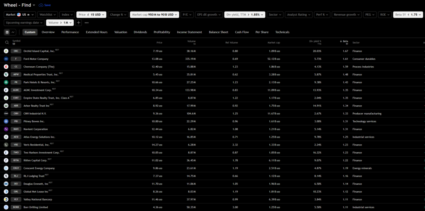Click Technology services sector cell
Screen dimensions: 425x211
click(364, 121)
